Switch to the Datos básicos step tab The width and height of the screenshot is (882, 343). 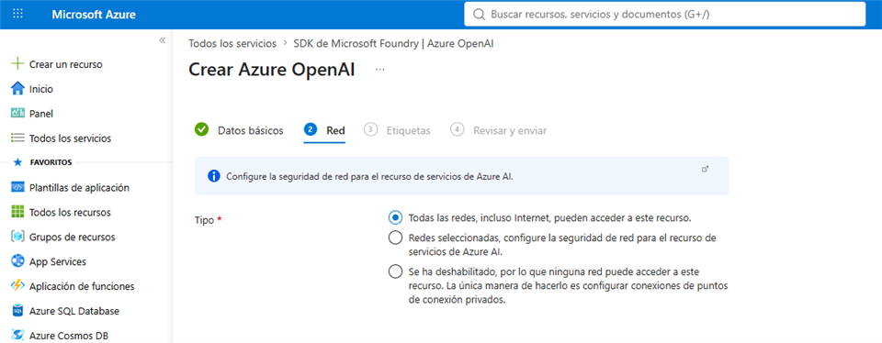239,130
